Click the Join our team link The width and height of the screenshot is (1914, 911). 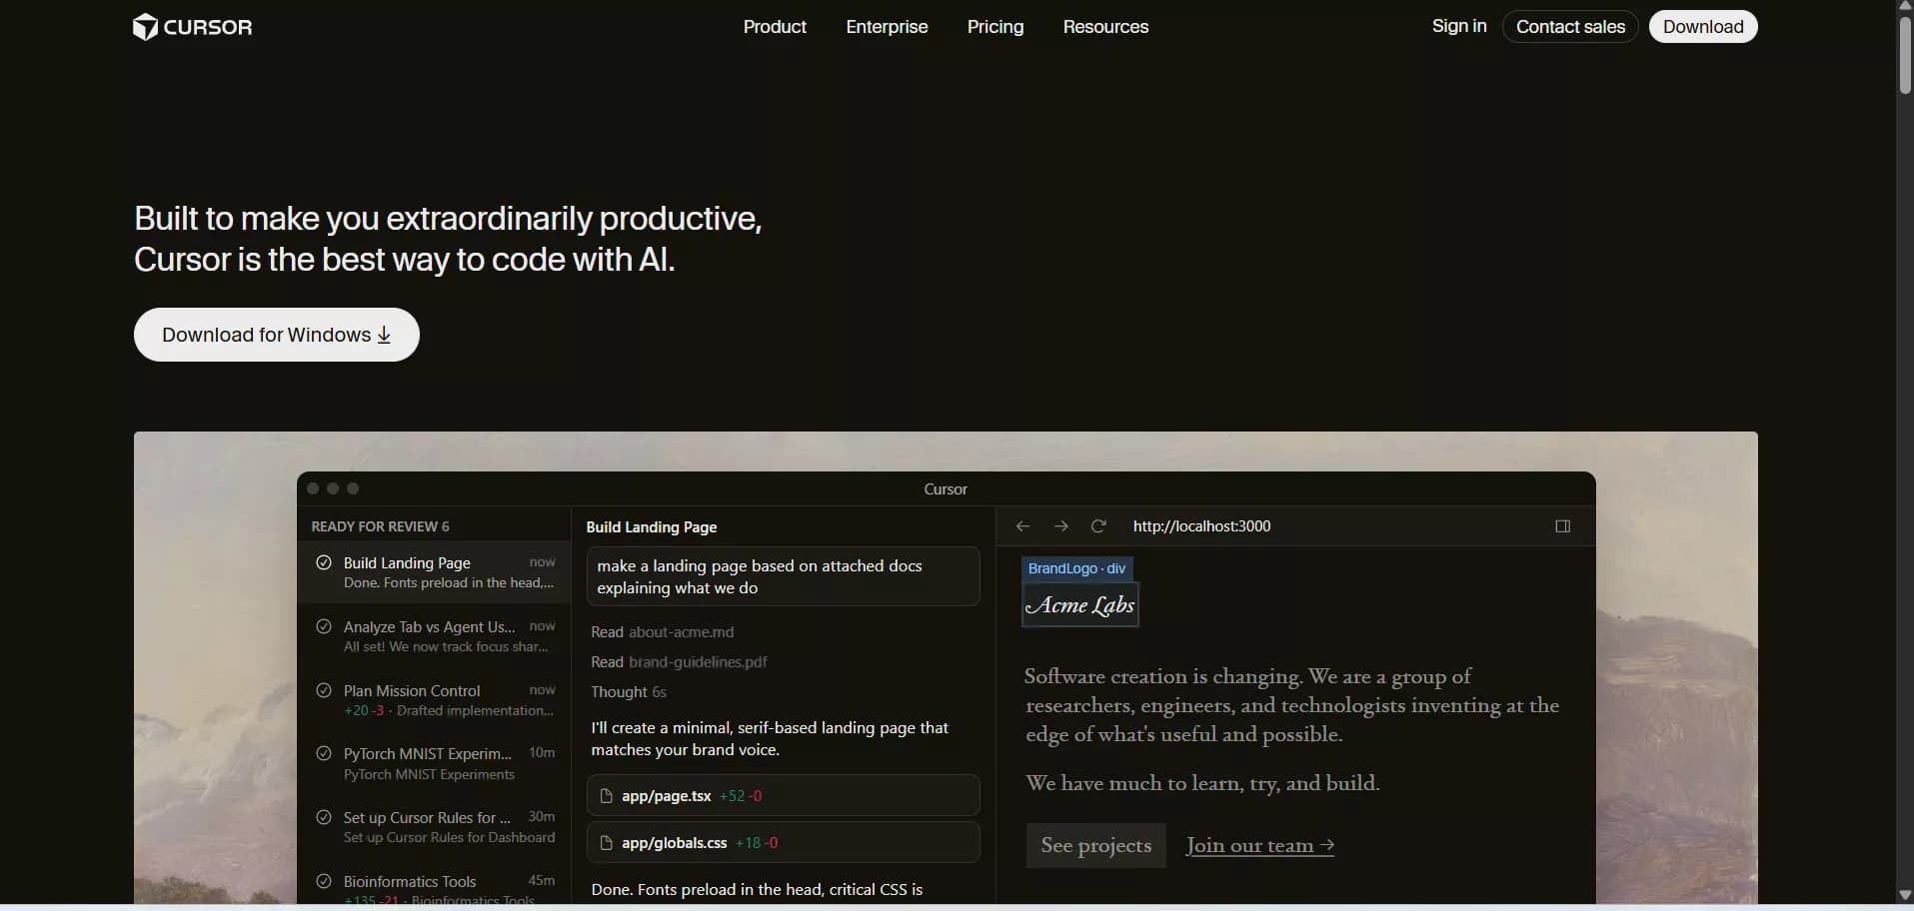1259,846
